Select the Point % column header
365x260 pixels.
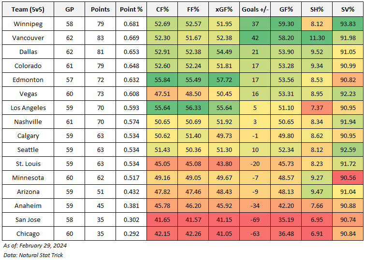pyautogui.click(x=131, y=9)
